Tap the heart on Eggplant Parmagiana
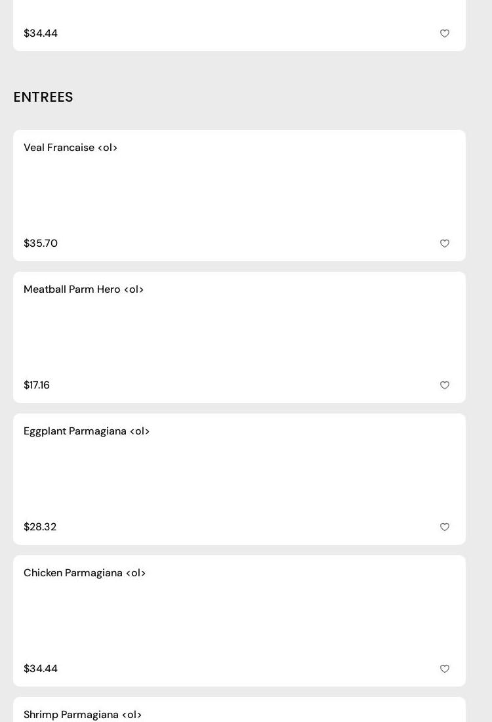The height and width of the screenshot is (722, 492). coord(445,527)
